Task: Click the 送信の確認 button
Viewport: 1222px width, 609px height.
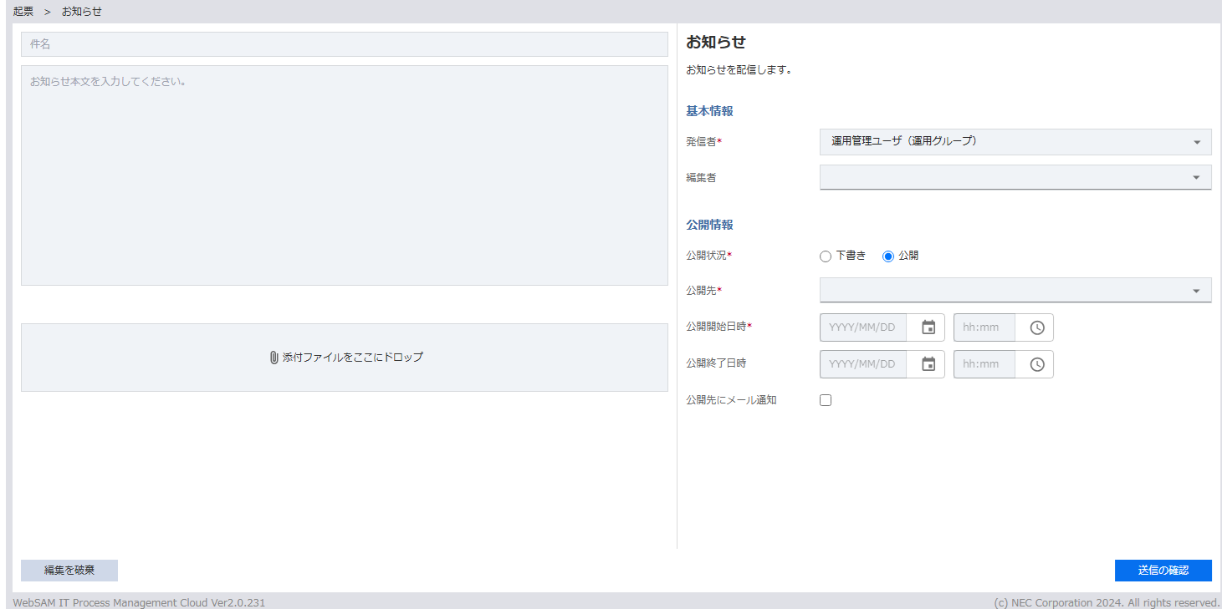Action: (1163, 571)
